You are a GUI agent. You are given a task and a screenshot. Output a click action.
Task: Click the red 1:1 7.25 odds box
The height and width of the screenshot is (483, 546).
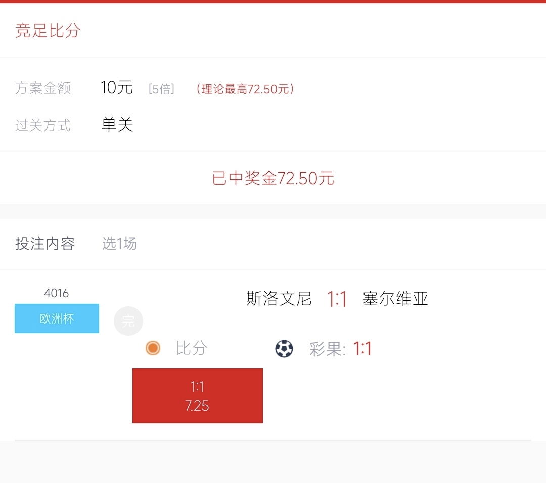coord(198,396)
